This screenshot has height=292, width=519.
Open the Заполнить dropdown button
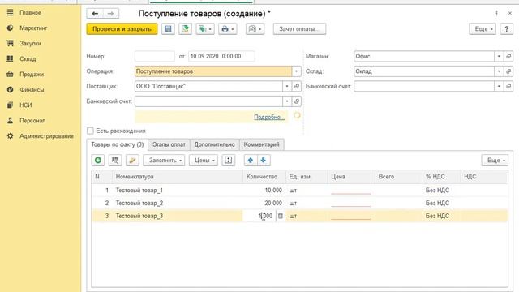(x=164, y=161)
